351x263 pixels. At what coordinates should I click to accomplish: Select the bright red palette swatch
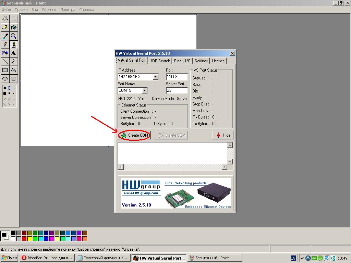(24, 239)
